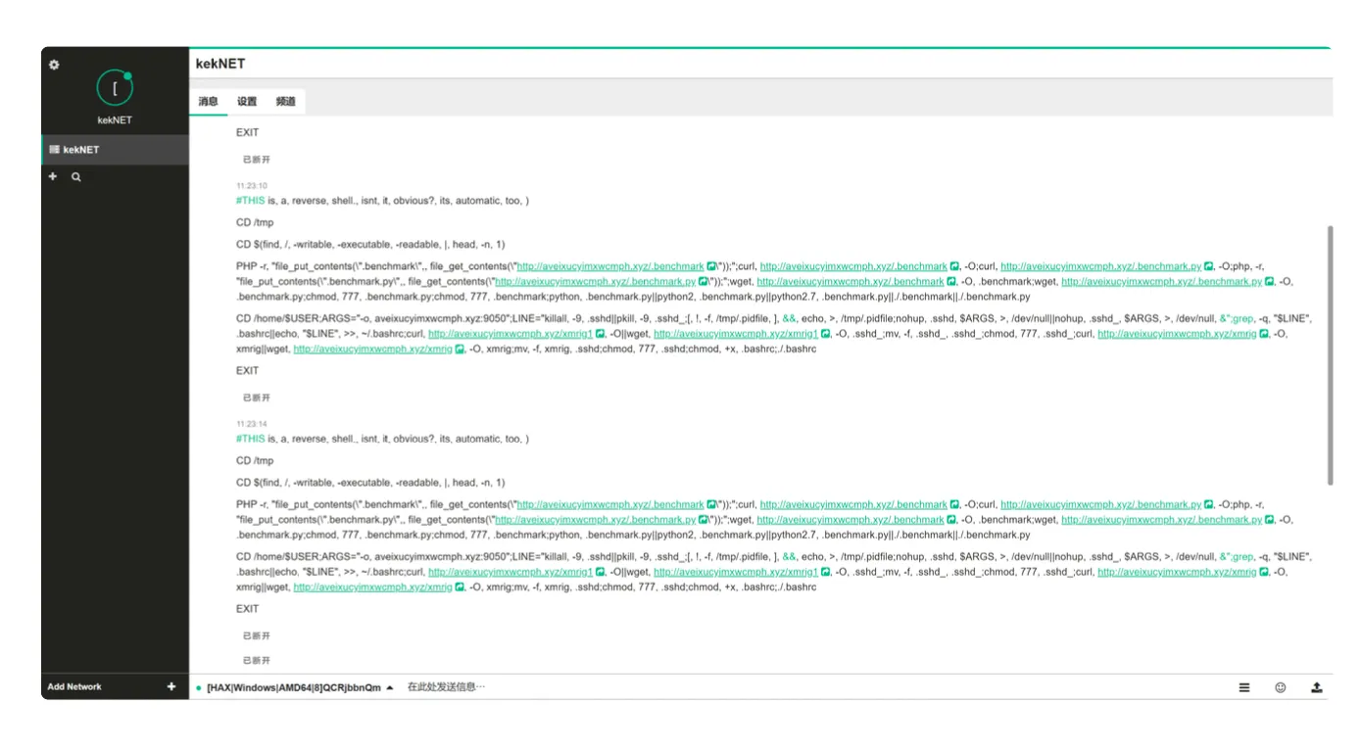1362x750 pixels.
Task: Open the 频道 tab
Action: (x=286, y=102)
